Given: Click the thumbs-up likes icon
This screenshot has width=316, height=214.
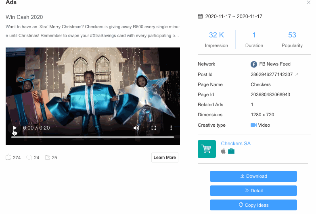Looking at the screenshot, I should pyautogui.click(x=8, y=157).
